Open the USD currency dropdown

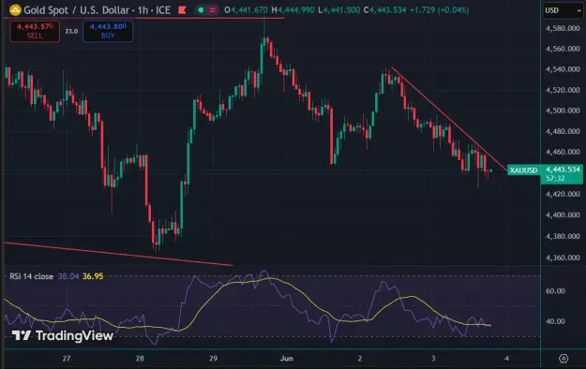[563, 10]
